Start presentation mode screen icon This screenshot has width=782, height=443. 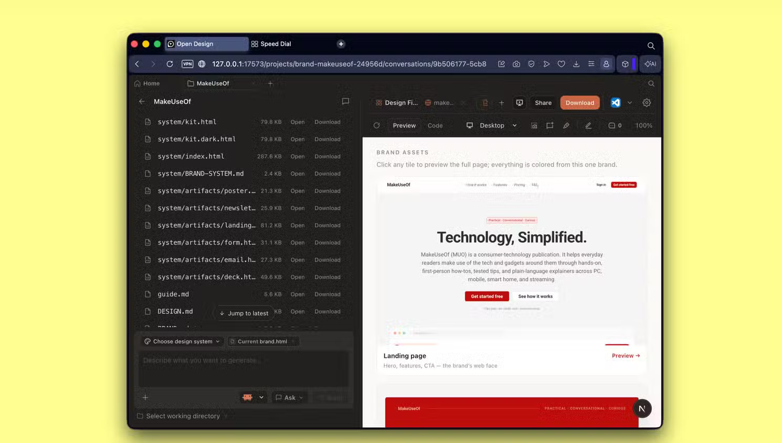(520, 103)
